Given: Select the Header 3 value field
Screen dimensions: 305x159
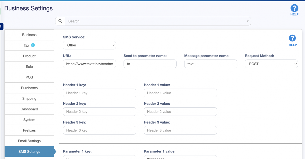Looking at the screenshot, I should 180,130.
